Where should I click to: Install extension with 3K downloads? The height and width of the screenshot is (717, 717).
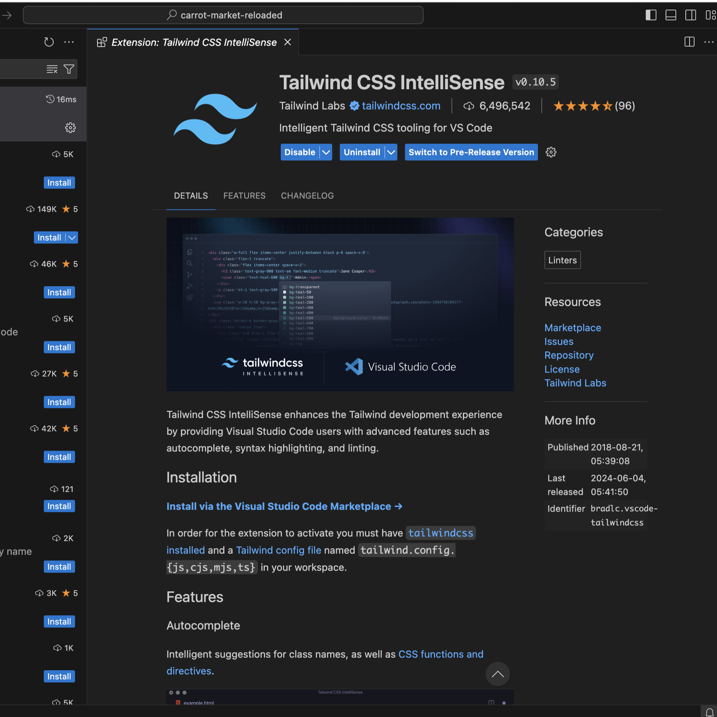(59, 622)
